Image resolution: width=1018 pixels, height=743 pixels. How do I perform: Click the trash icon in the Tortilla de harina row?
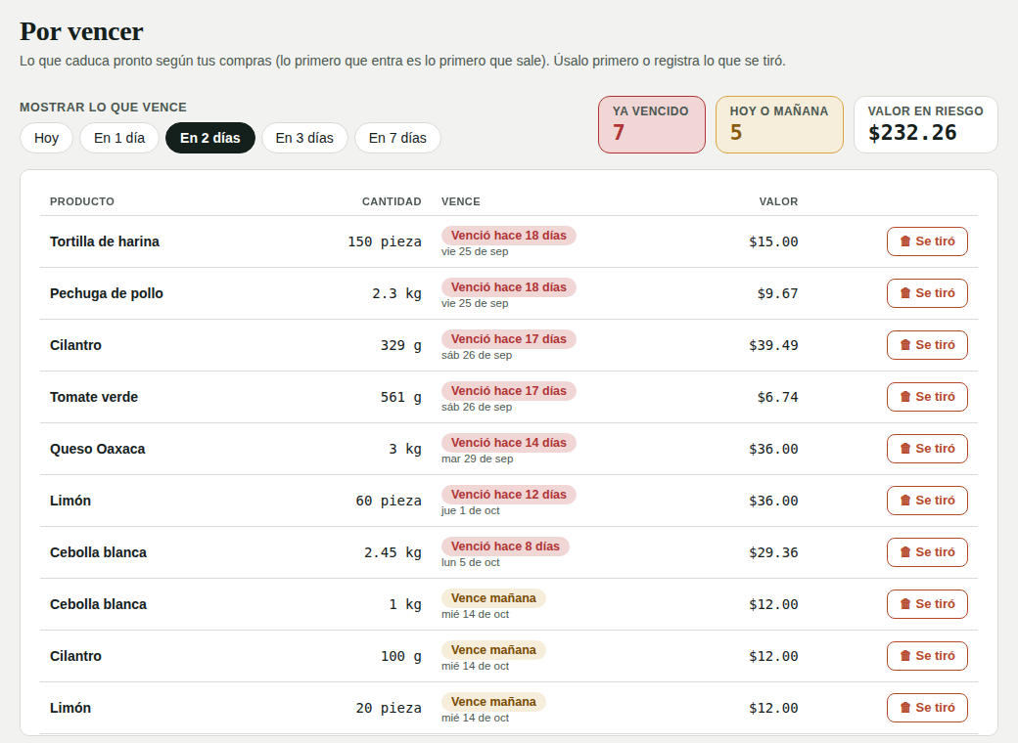pyautogui.click(x=905, y=241)
